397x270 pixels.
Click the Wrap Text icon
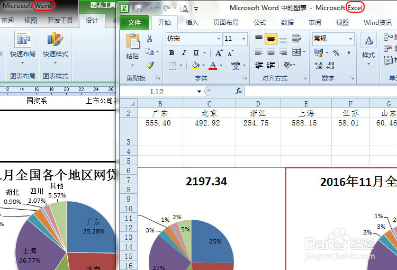pos(296,39)
